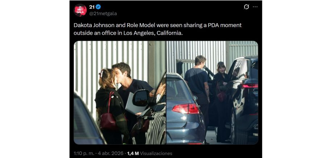Open the right photo by the cars
The width and height of the screenshot is (326, 158).
pyautogui.click(x=212, y=93)
